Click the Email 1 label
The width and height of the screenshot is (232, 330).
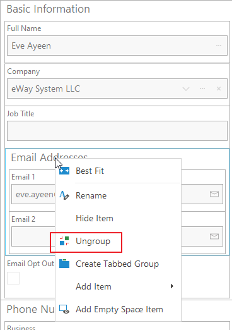pos(23,177)
